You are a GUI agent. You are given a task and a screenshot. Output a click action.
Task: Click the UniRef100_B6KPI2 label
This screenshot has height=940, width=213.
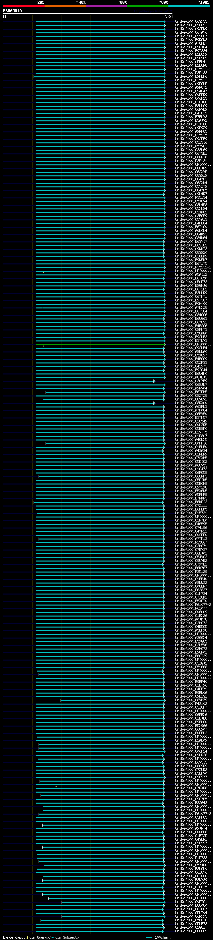191,502
